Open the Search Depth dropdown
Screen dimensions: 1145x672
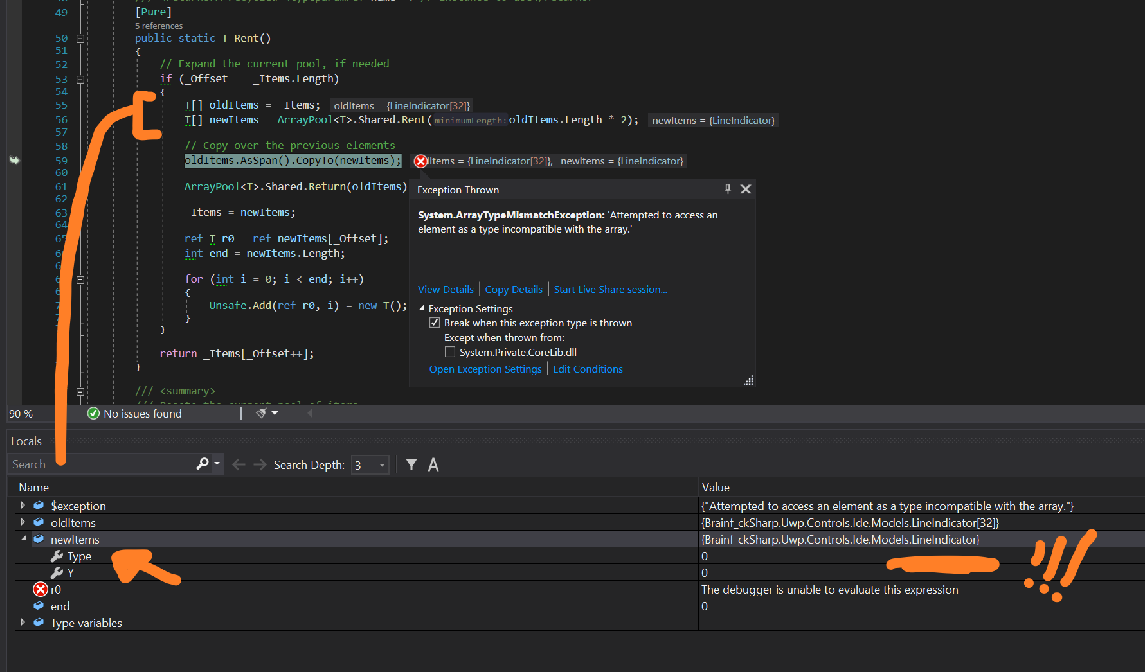(383, 464)
